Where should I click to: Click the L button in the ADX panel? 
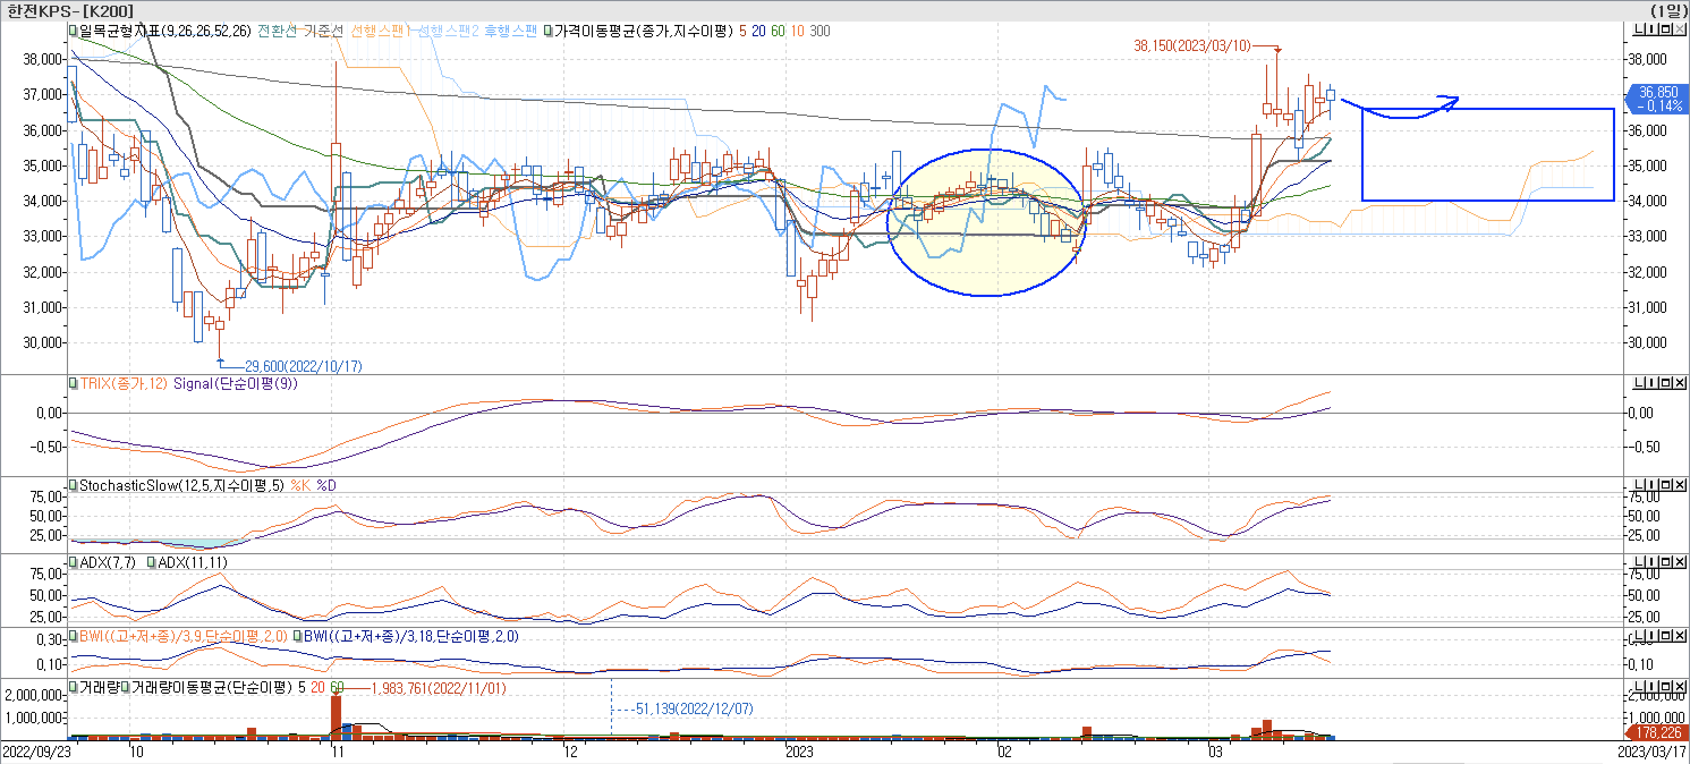click(1639, 562)
